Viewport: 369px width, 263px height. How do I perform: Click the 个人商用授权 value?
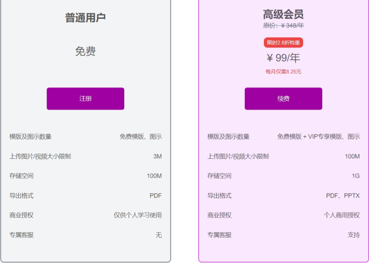pos(341,215)
